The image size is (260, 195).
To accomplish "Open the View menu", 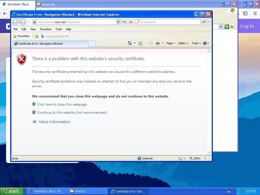I will [x=33, y=29].
